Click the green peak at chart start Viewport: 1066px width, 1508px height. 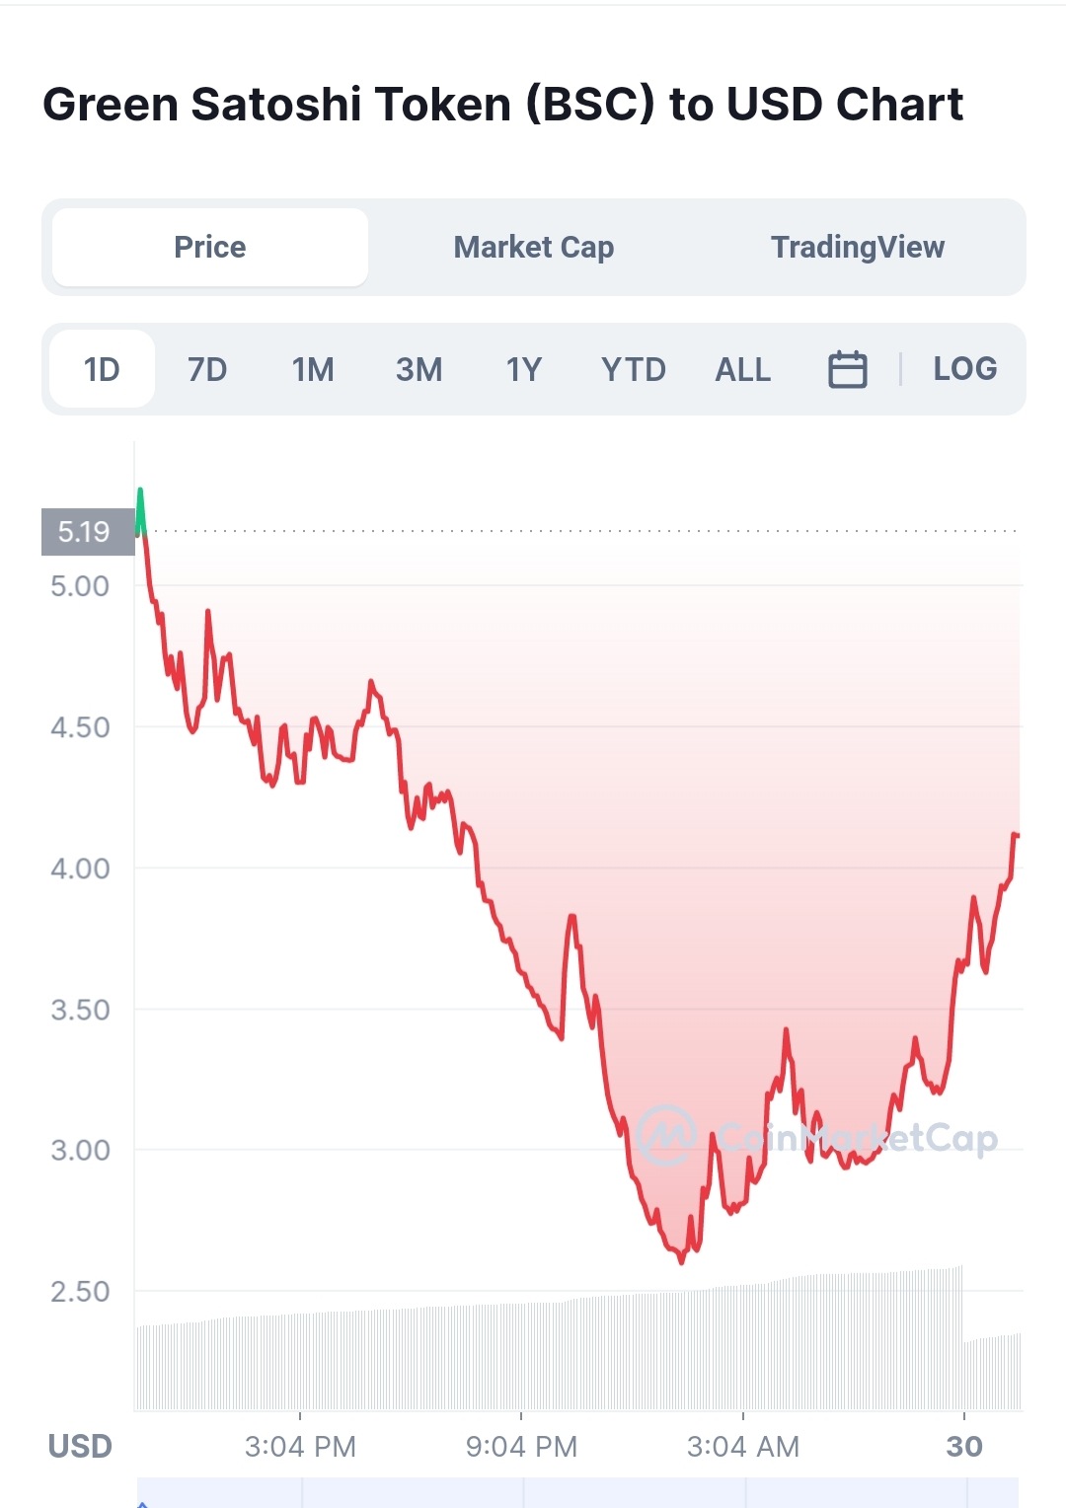tap(140, 509)
